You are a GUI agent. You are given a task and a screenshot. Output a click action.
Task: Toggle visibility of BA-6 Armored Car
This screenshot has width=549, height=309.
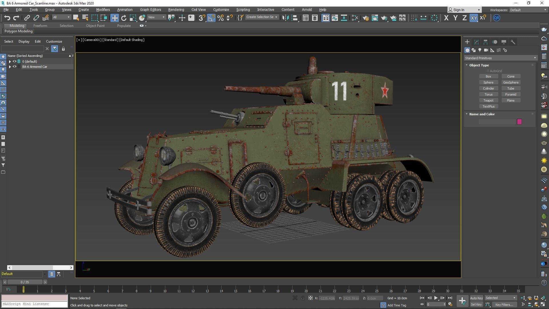(14, 66)
